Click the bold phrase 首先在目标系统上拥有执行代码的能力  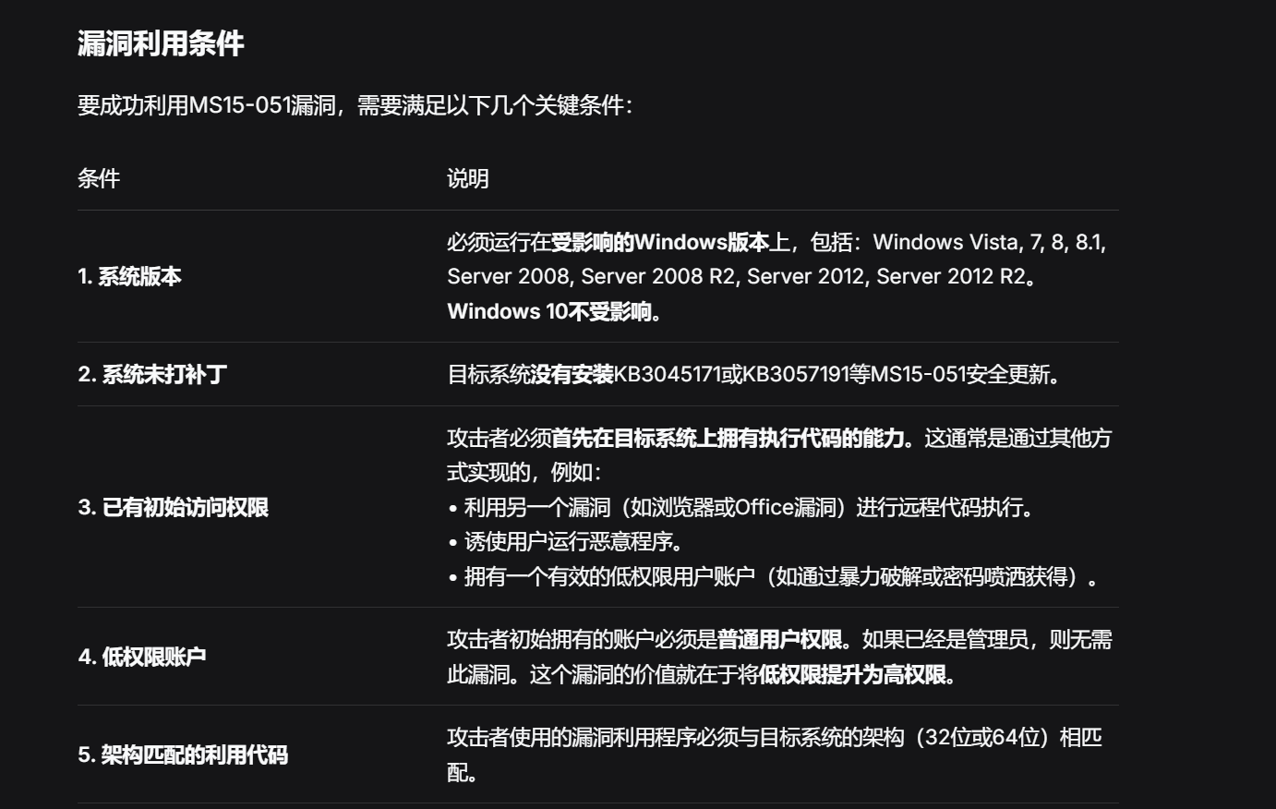pos(728,438)
